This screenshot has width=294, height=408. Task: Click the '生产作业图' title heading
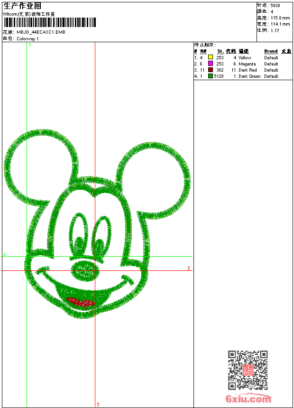pyautogui.click(x=22, y=6)
